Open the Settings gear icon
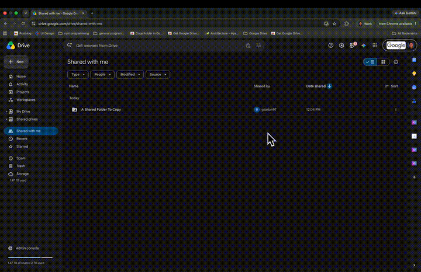This screenshot has height=272, width=421. click(341, 46)
